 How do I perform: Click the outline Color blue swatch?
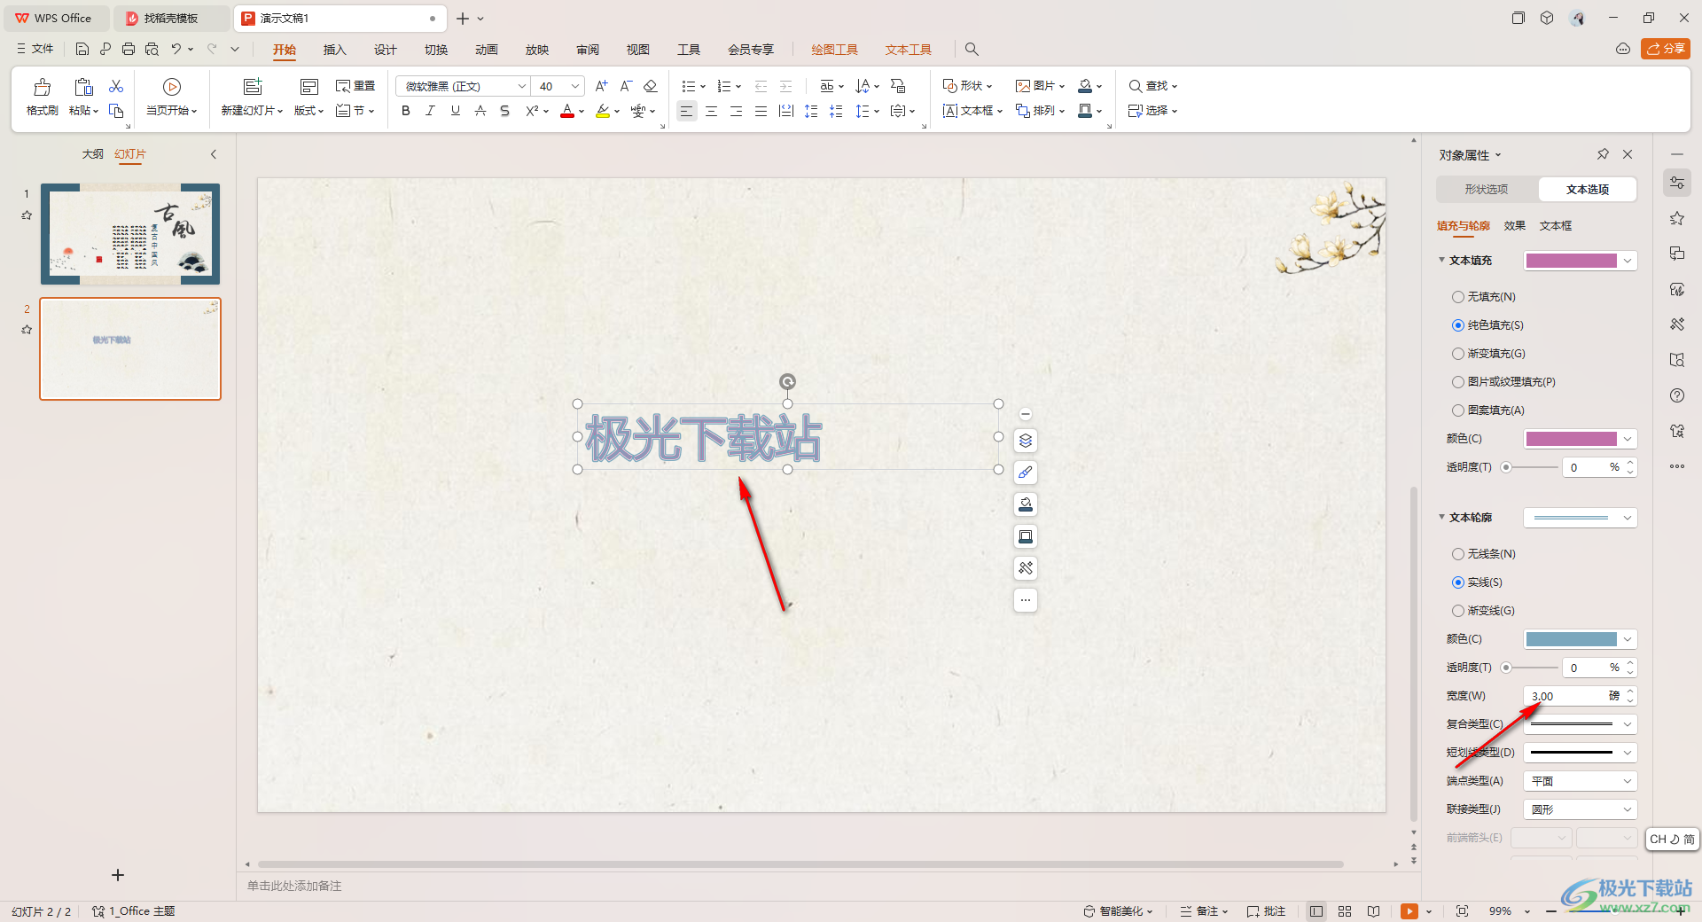(x=1572, y=639)
